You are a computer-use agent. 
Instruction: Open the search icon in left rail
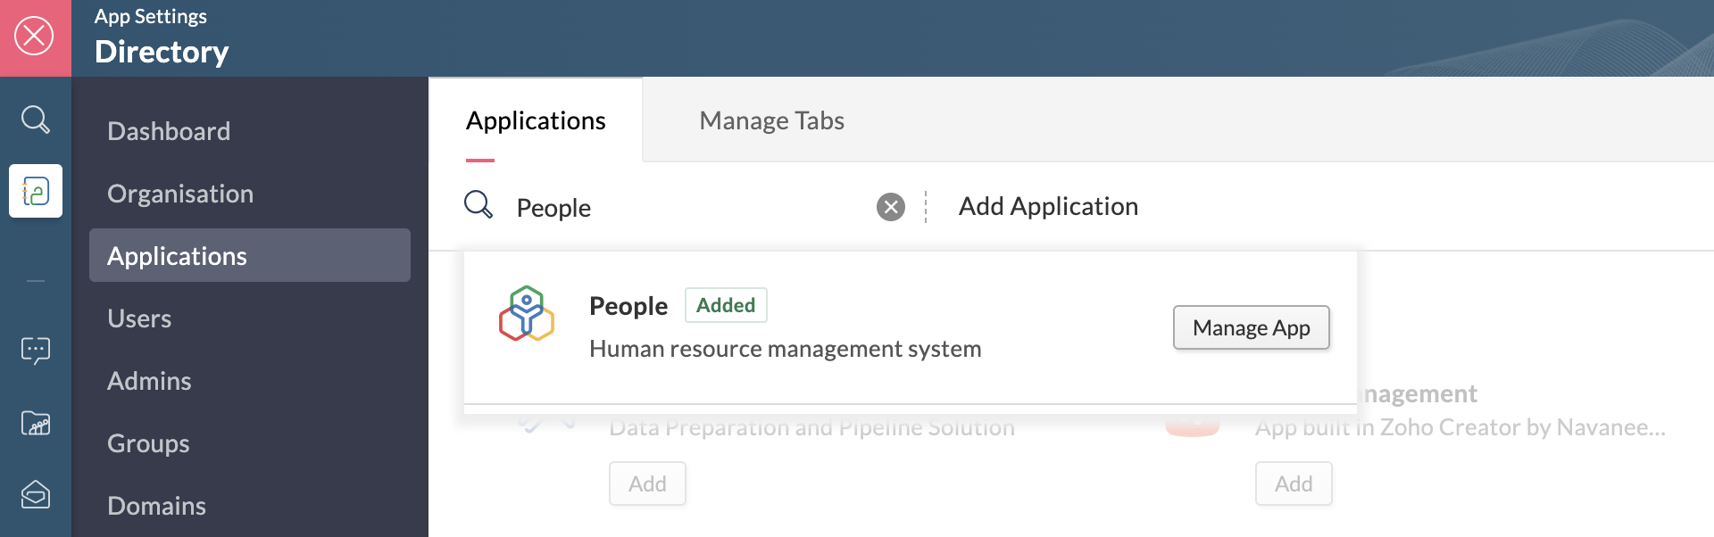[x=35, y=119]
